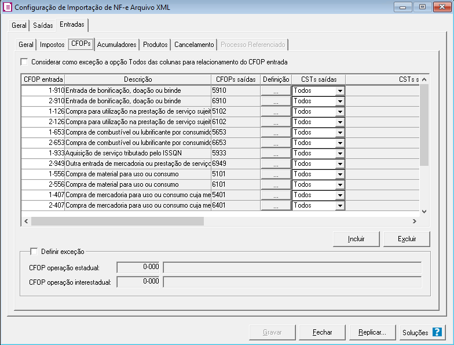Click the Fechar button
Screen dimensions: 454x345
pos(322,332)
